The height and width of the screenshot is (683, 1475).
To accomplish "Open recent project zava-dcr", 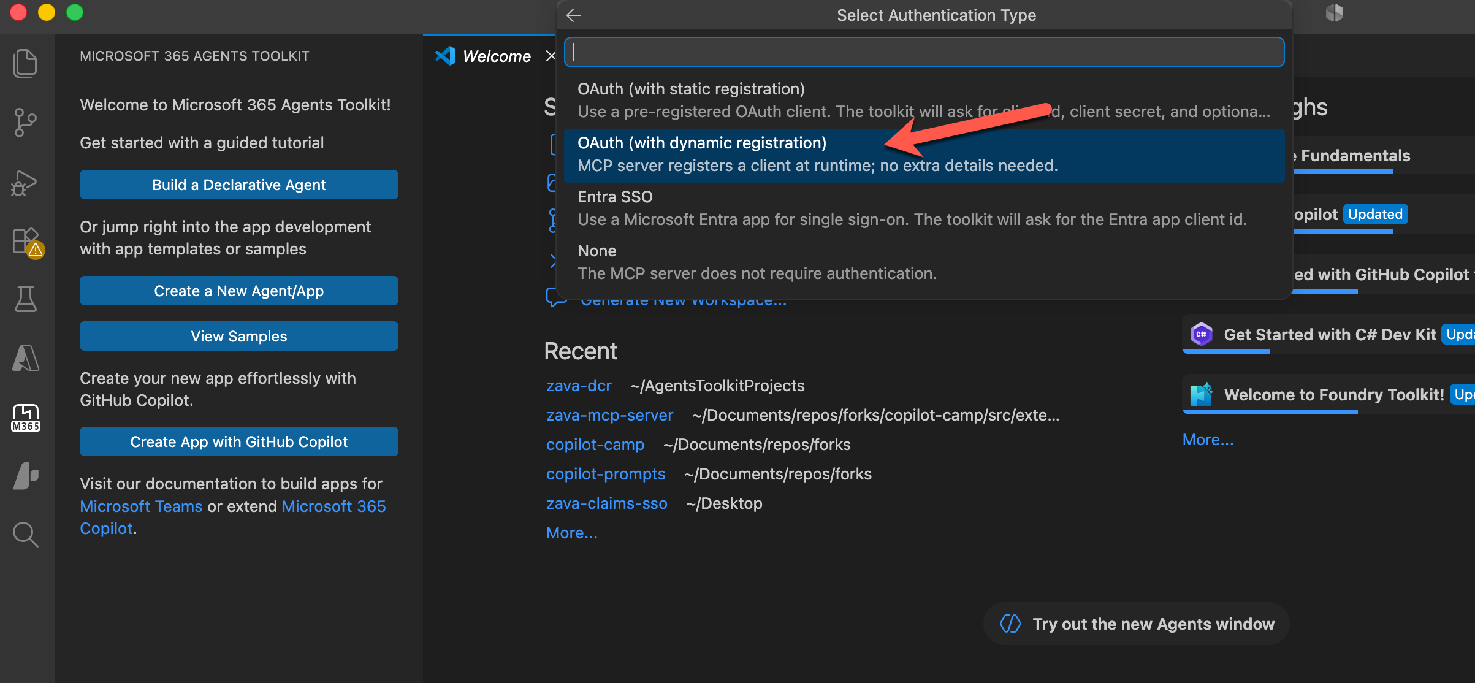I will pyautogui.click(x=579, y=386).
